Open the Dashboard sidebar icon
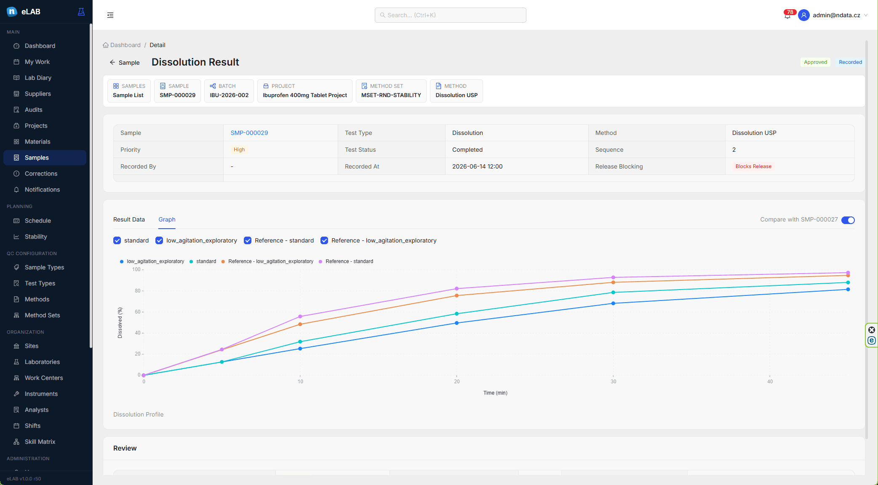Viewport: 878px width, 485px height. [16, 46]
